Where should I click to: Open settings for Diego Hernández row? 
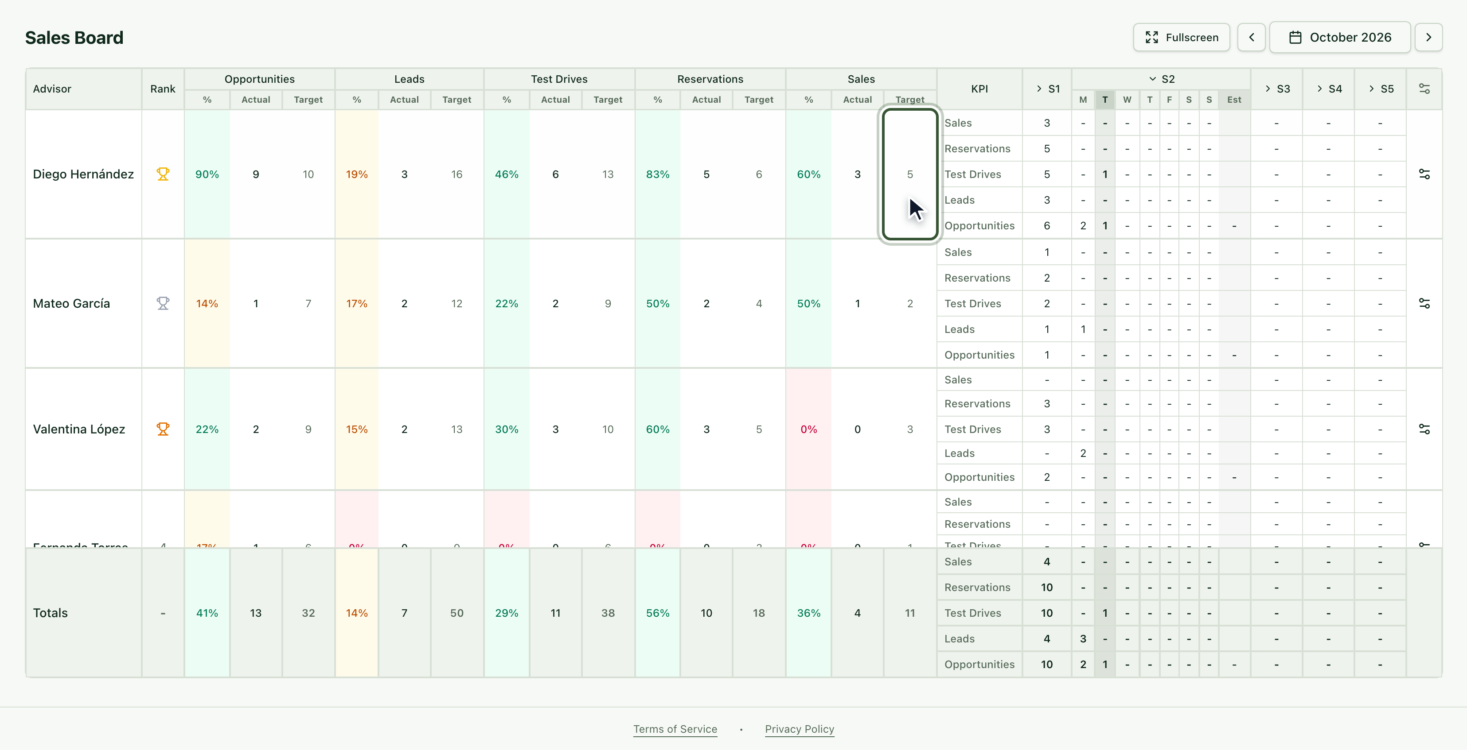coord(1424,174)
